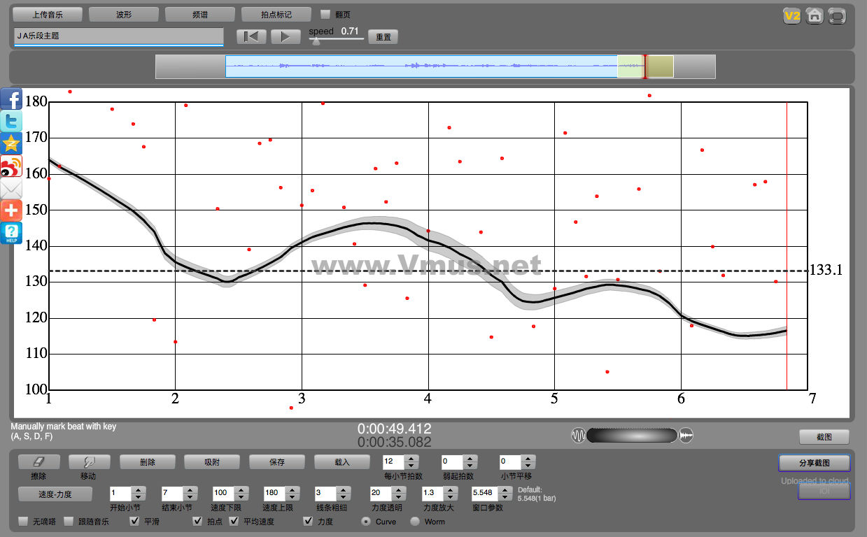Image resolution: width=867 pixels, height=537 pixels.
Task: Select the Worm radio button
Action: point(415,522)
